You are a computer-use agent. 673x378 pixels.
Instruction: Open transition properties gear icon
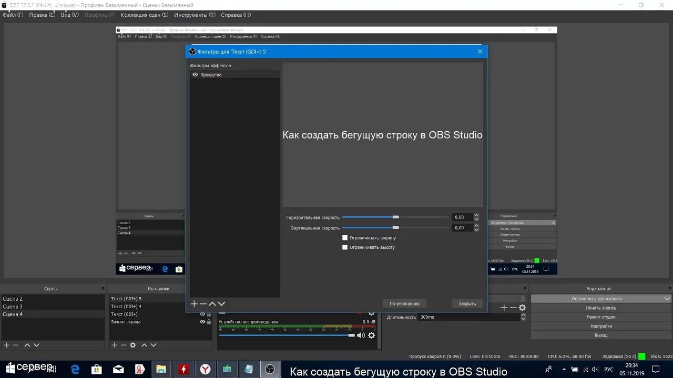(x=522, y=308)
